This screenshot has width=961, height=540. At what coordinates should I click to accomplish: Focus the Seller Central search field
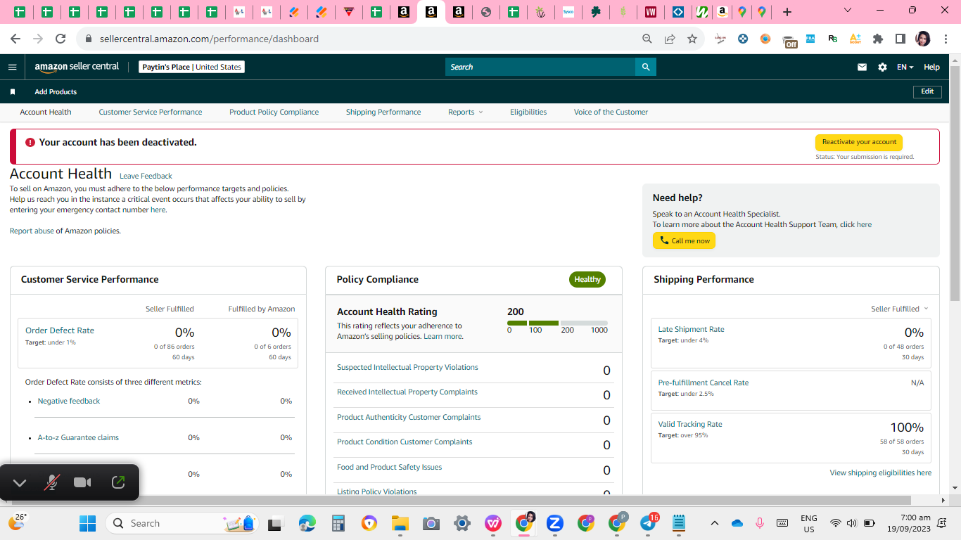click(540, 67)
